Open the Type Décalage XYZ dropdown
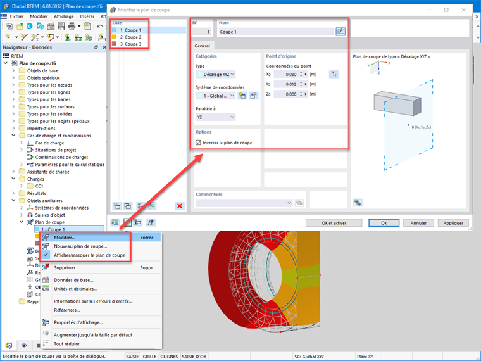The image size is (481, 361). 216,74
